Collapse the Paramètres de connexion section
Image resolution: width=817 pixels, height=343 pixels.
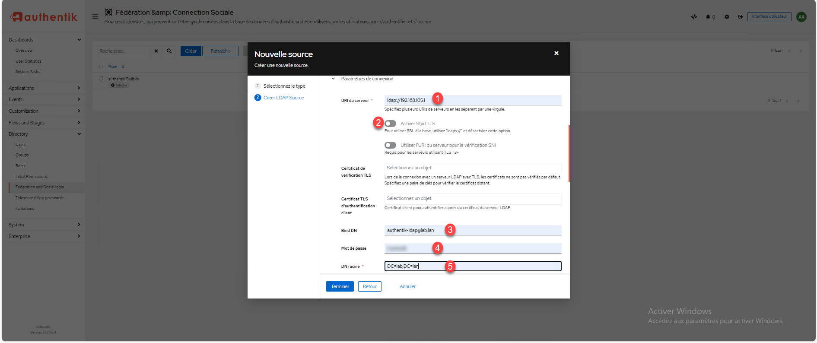(x=333, y=79)
